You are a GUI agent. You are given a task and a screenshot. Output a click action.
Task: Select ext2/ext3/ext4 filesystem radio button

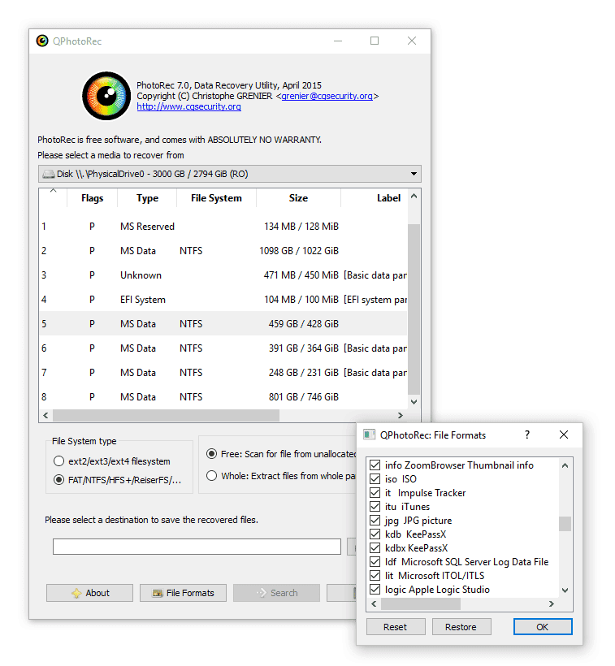[x=58, y=461]
